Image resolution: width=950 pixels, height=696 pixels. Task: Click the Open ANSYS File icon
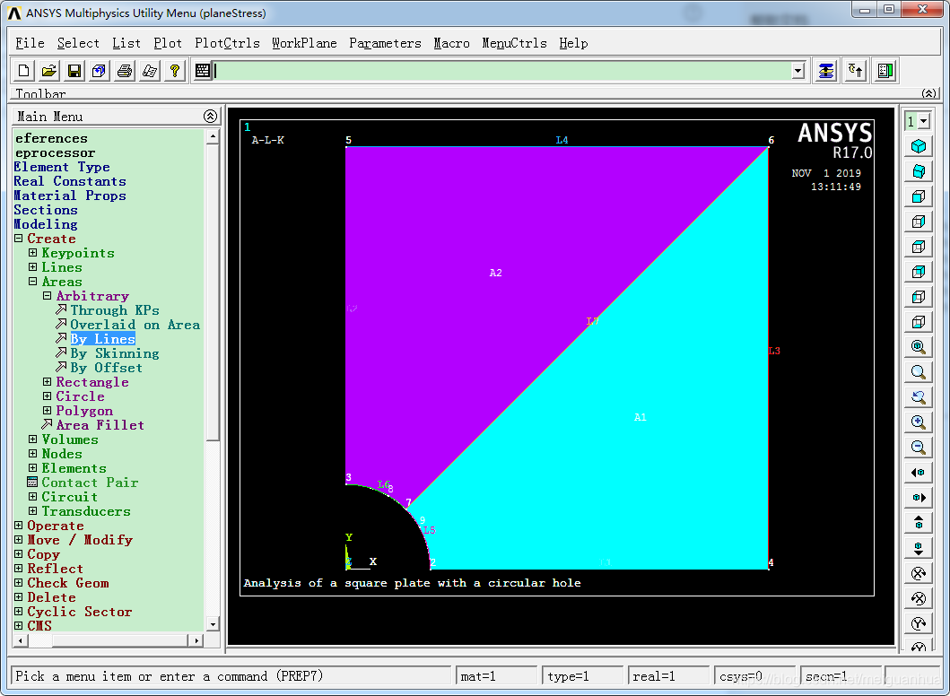49,71
